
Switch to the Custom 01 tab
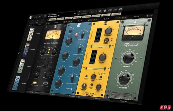click(116, 14)
